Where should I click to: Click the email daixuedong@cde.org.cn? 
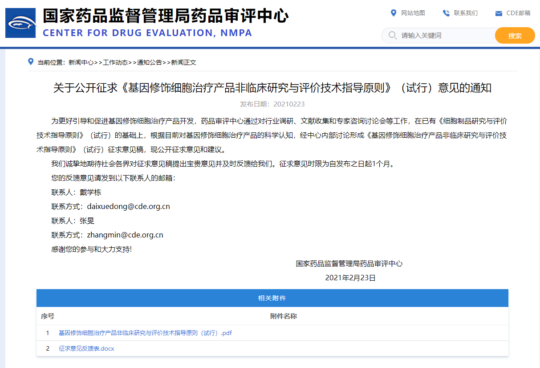[128, 206]
